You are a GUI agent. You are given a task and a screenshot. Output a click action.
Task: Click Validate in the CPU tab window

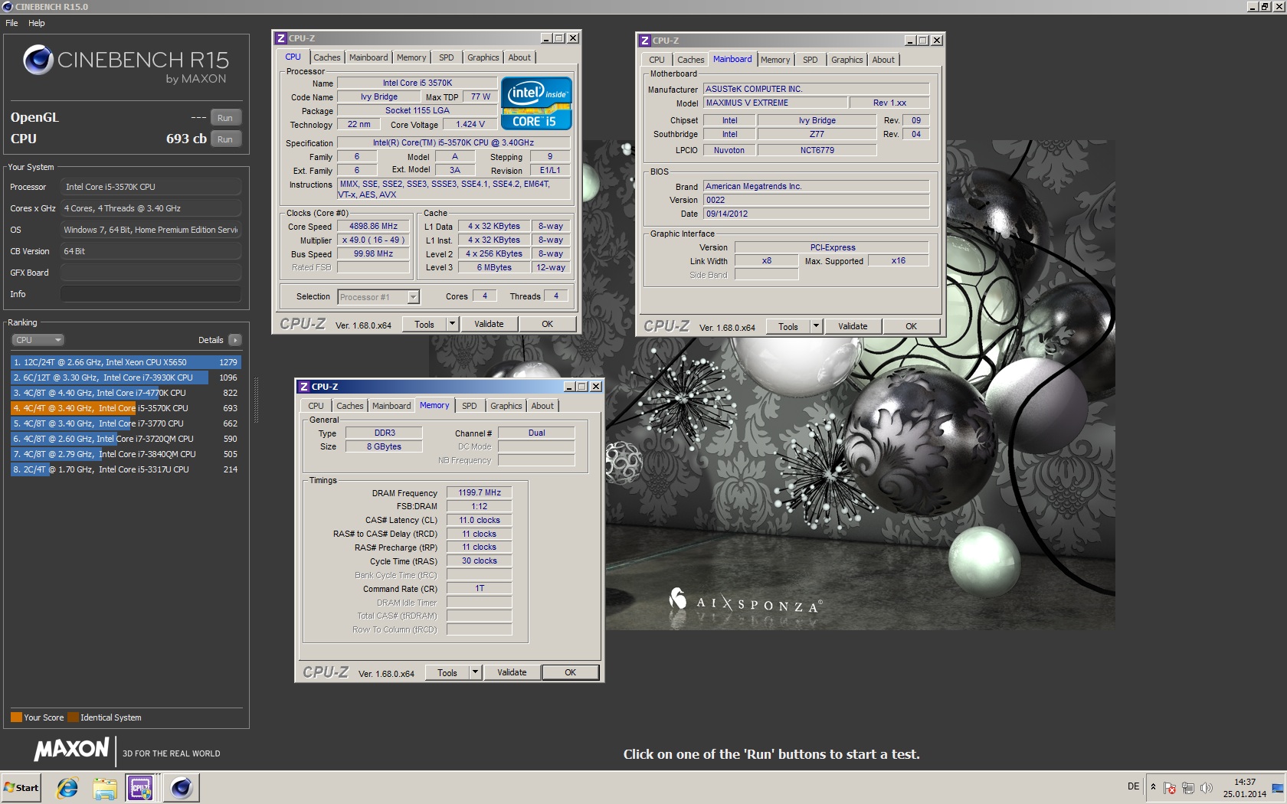[489, 324]
